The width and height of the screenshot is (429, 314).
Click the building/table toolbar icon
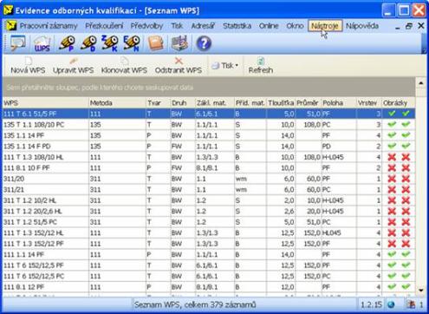click(179, 43)
